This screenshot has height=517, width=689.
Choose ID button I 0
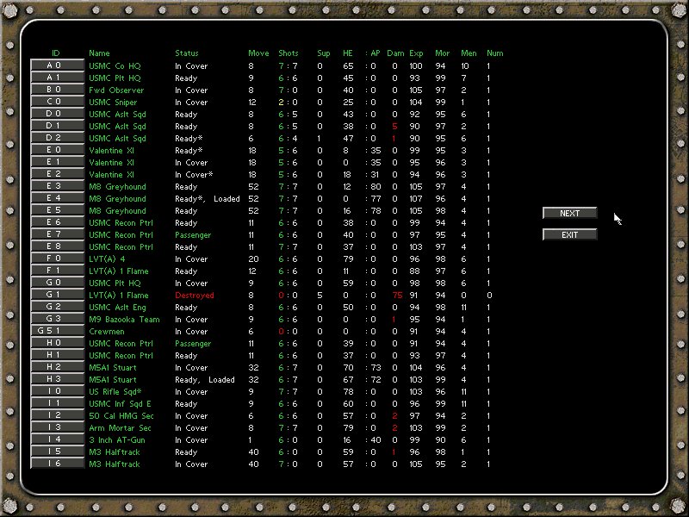point(57,392)
